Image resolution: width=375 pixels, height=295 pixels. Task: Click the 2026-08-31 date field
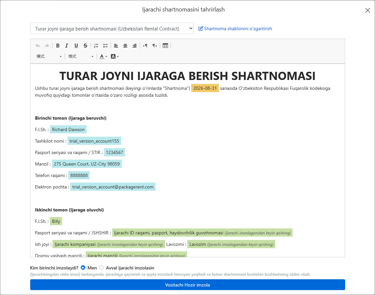[205, 88]
